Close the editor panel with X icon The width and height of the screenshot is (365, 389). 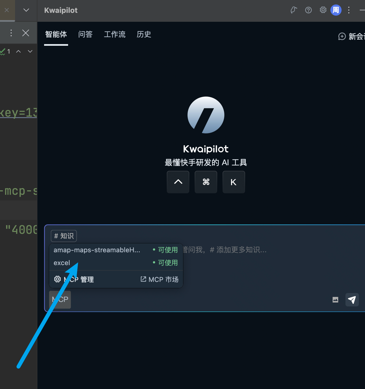coord(26,33)
